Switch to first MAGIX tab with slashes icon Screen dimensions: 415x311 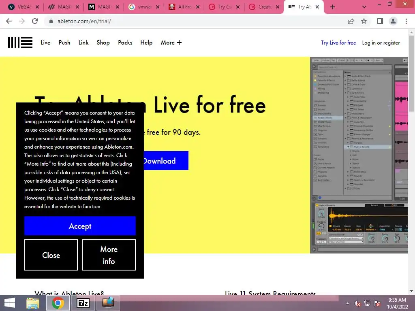[x=60, y=7]
